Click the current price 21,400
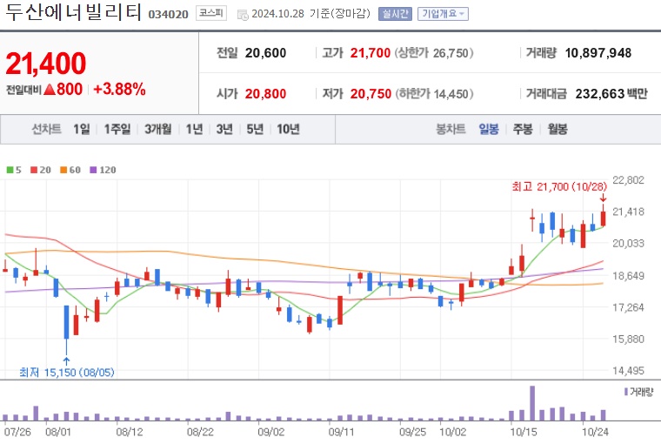 [x=46, y=64]
